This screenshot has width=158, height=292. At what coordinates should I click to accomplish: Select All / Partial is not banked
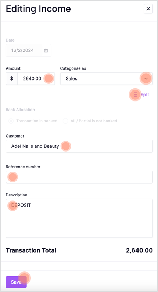[65, 121]
